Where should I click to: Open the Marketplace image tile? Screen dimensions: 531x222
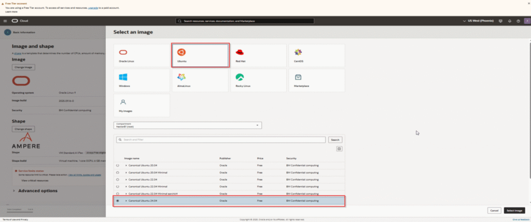(316, 80)
